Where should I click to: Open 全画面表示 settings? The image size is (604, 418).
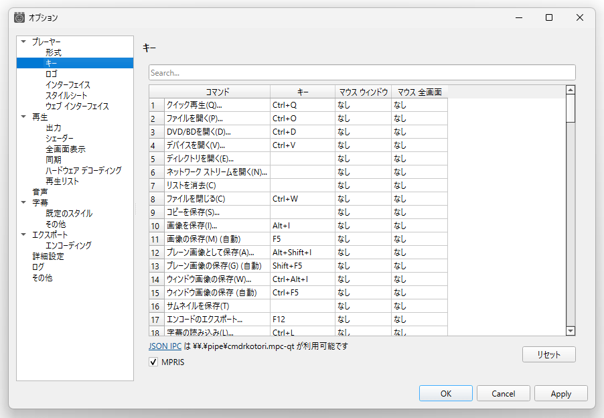point(66,149)
